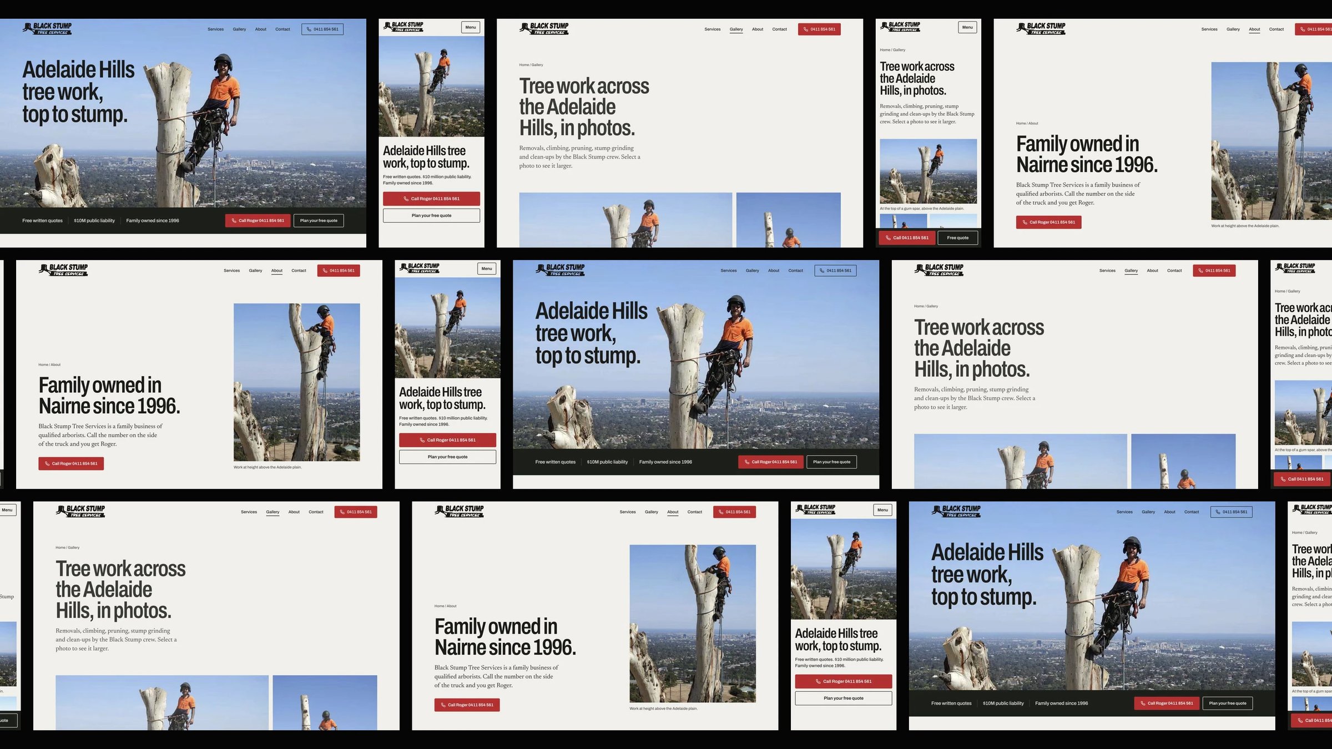Click climber photo in middle-row About page mockup
1332x749 pixels.
point(296,382)
